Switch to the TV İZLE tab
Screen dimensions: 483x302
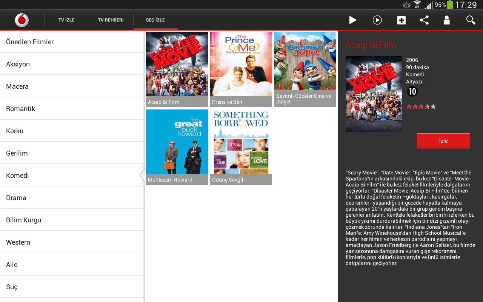[x=66, y=20]
